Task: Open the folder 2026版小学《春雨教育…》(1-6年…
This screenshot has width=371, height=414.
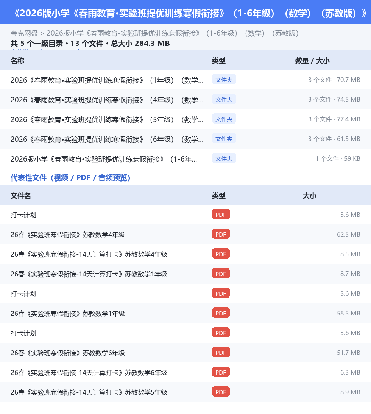Action: click(x=104, y=159)
